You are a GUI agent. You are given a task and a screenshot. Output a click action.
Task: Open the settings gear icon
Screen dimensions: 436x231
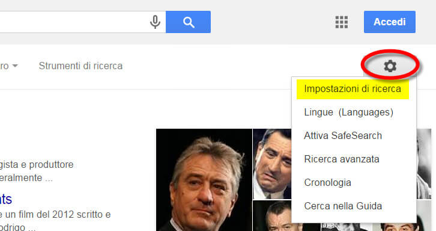390,66
